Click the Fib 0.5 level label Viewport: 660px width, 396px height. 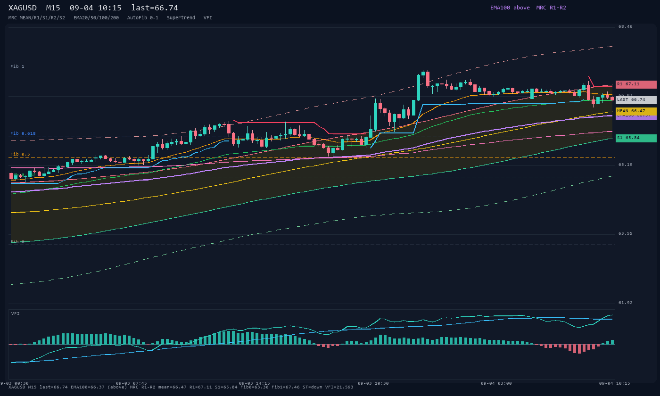tap(20, 154)
